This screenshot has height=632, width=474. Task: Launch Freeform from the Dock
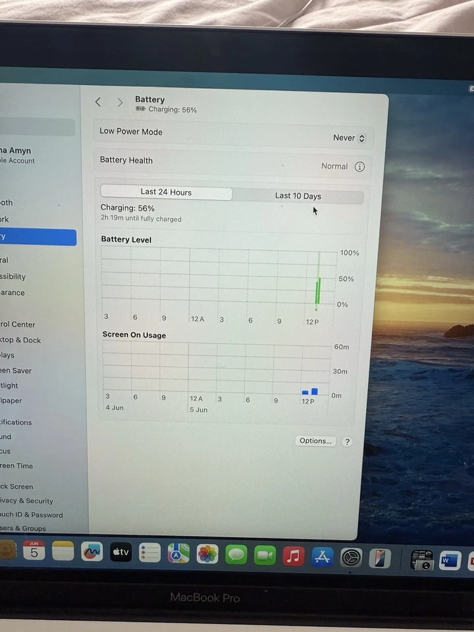tap(92, 552)
